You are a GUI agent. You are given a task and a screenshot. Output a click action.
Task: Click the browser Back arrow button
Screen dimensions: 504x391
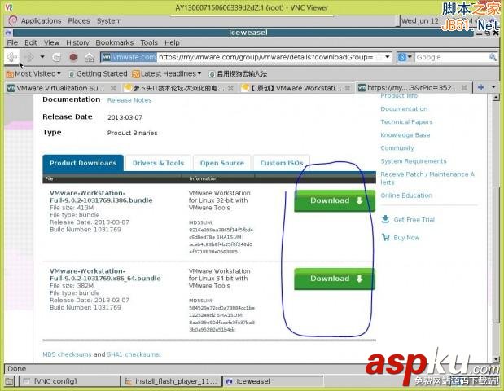pos(12,57)
